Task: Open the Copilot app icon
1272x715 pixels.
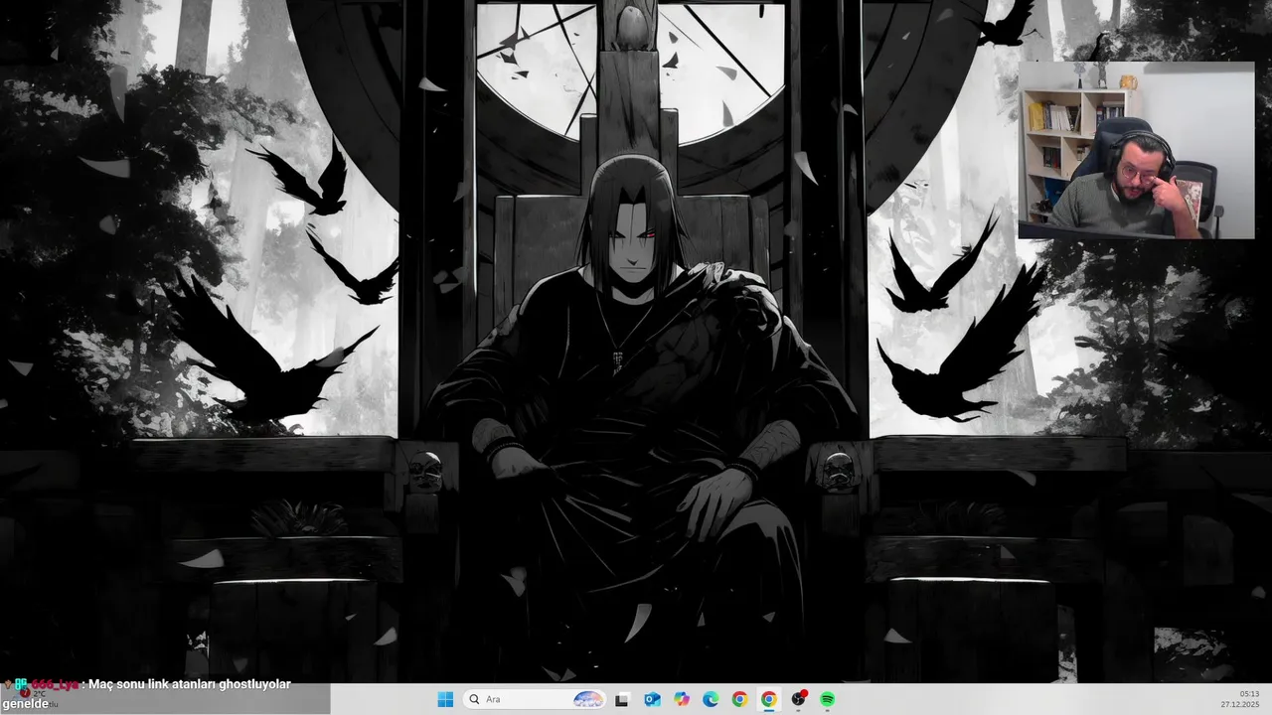Action: (x=681, y=699)
